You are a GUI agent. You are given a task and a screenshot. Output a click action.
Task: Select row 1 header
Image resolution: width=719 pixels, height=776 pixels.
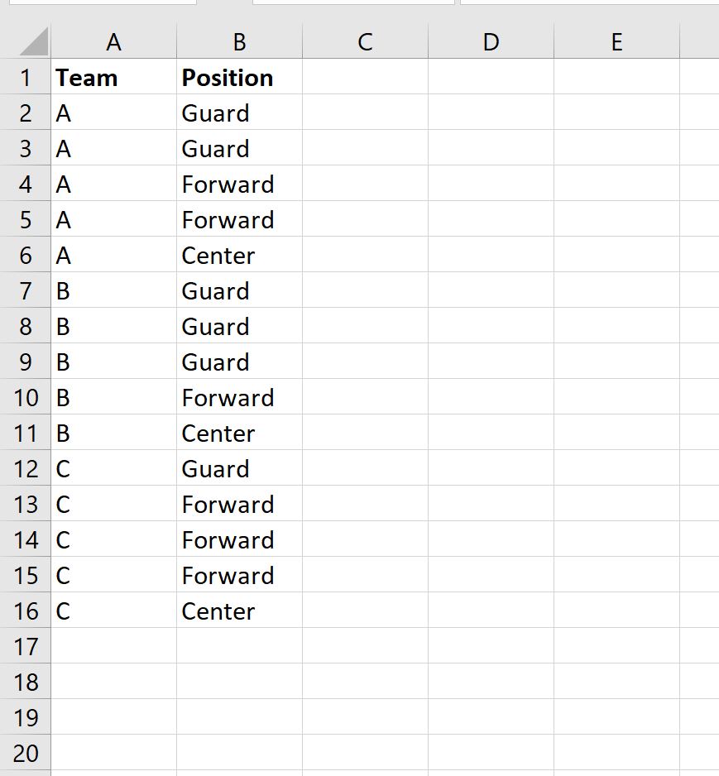pos(26,77)
